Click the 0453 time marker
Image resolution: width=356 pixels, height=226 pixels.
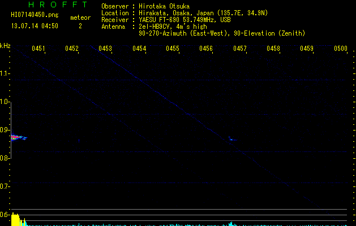pyautogui.click(x=105, y=49)
